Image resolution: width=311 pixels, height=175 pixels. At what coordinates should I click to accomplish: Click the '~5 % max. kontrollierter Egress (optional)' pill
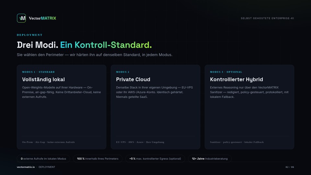pyautogui.click(x=155, y=159)
